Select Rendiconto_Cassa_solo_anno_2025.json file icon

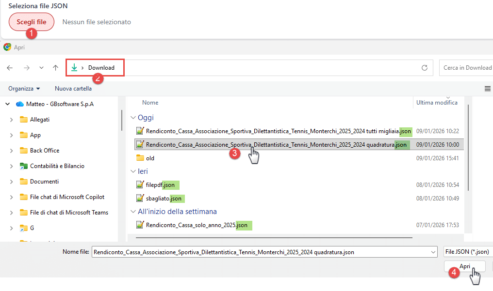[140, 225]
